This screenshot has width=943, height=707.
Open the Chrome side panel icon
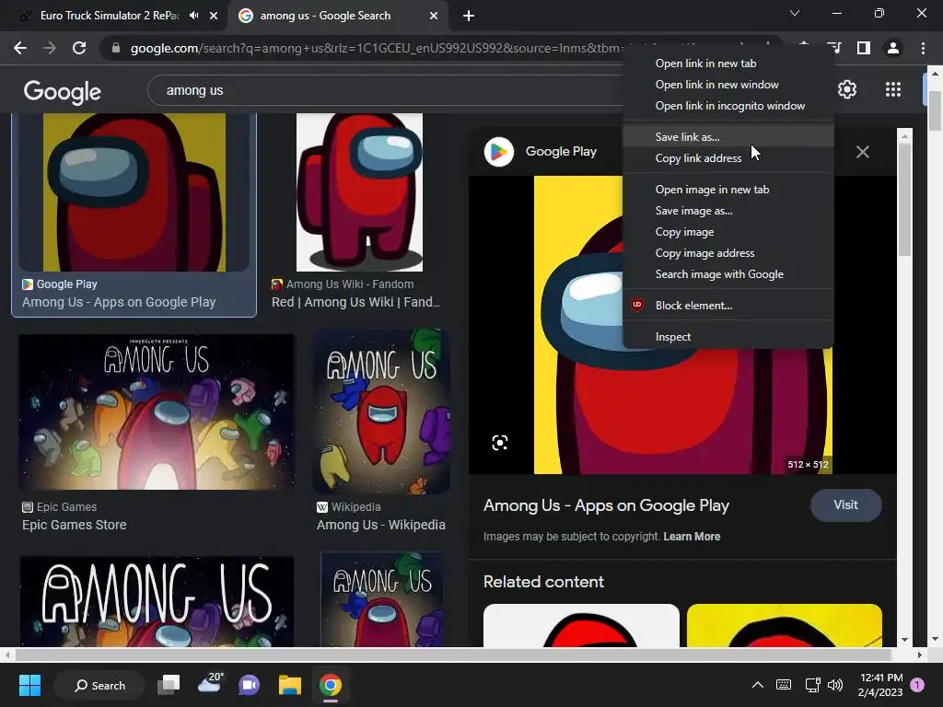point(864,48)
